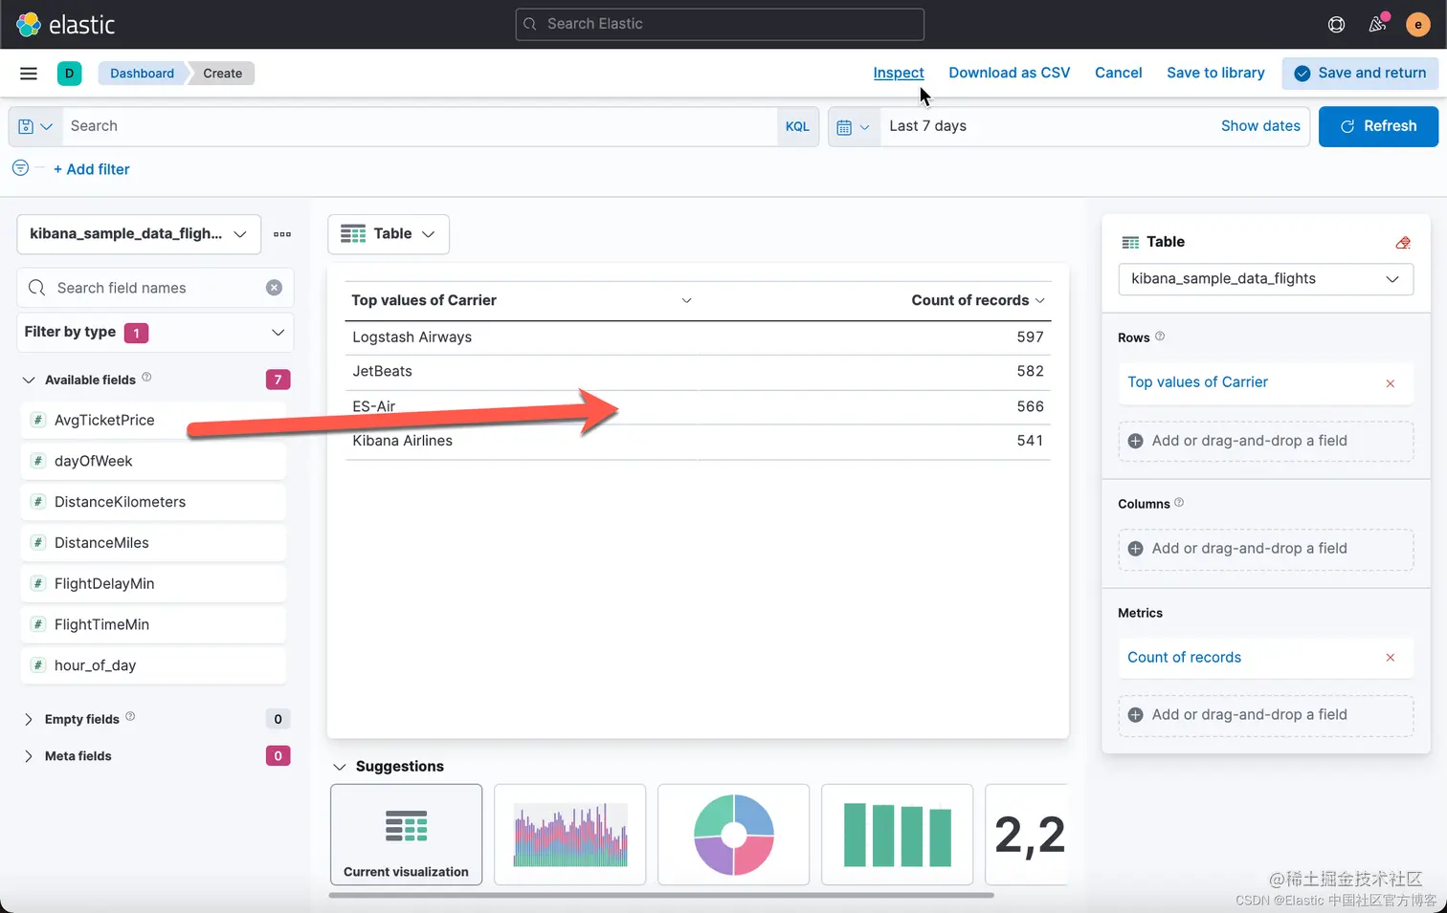Viewport: 1447px width, 913px height.
Task: Click the Inspect link
Action: [x=899, y=73]
